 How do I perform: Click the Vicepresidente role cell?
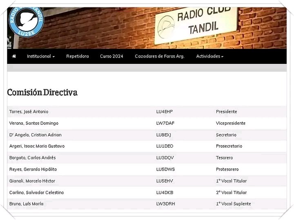tap(231, 123)
